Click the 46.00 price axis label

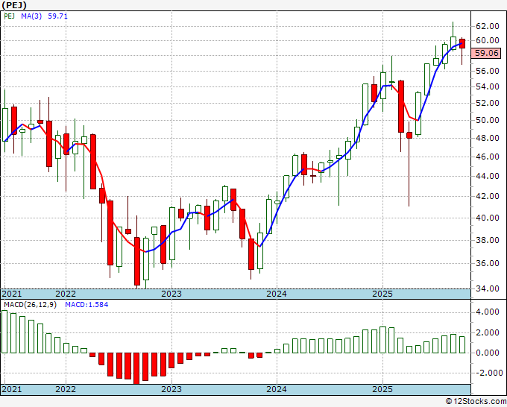tap(488, 157)
